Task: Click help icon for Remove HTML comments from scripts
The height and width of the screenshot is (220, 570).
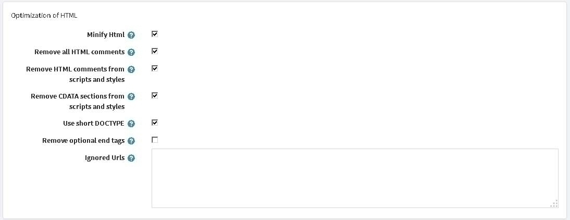Action: 132,69
